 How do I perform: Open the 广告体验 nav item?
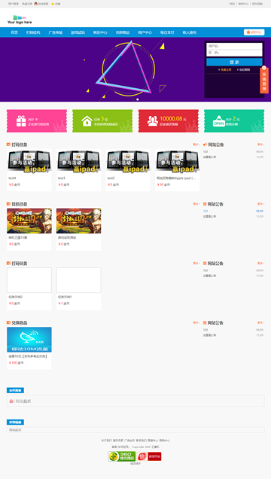point(56,32)
